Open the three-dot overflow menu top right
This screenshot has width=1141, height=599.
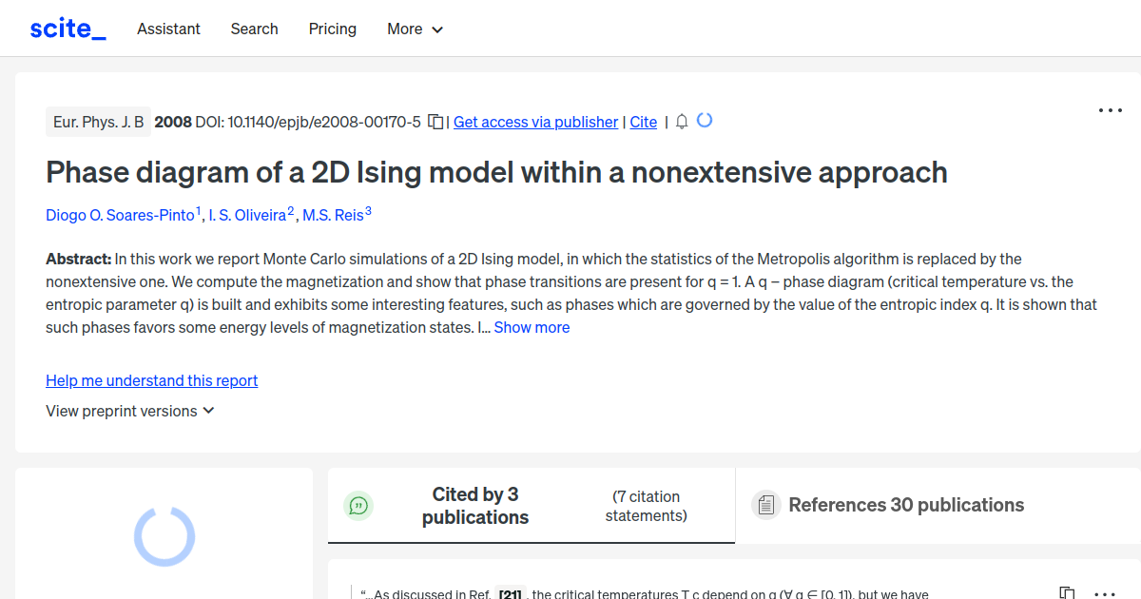pos(1110,110)
